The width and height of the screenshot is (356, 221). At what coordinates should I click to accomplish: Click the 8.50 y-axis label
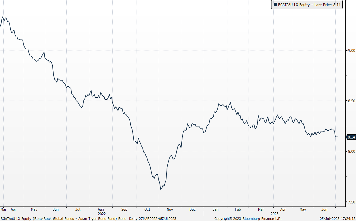click(x=351, y=101)
